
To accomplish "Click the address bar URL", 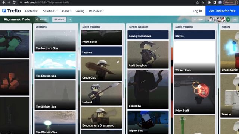I will point(46,3).
